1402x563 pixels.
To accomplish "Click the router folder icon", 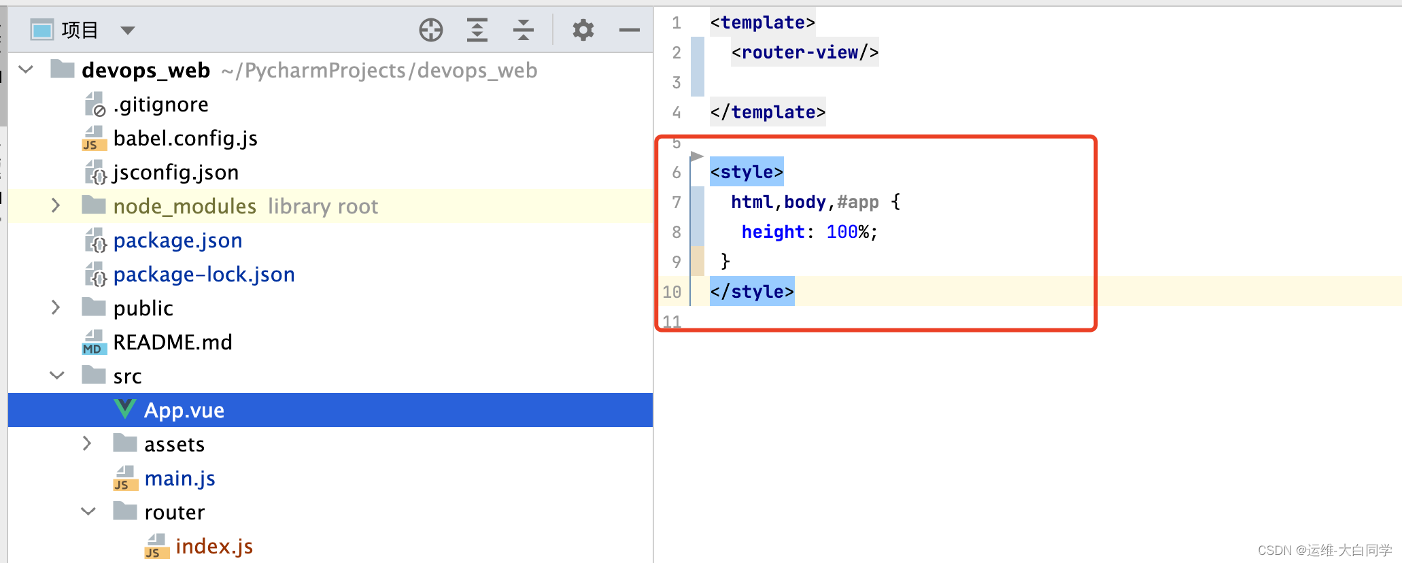I will click(125, 511).
